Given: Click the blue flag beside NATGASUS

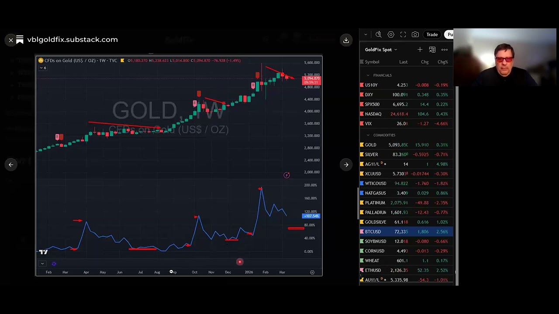Looking at the screenshot, I should click(362, 193).
